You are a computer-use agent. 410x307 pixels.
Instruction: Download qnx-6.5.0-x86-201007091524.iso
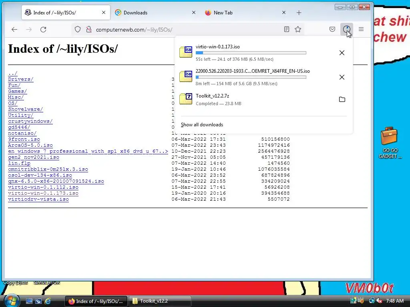pos(56,181)
